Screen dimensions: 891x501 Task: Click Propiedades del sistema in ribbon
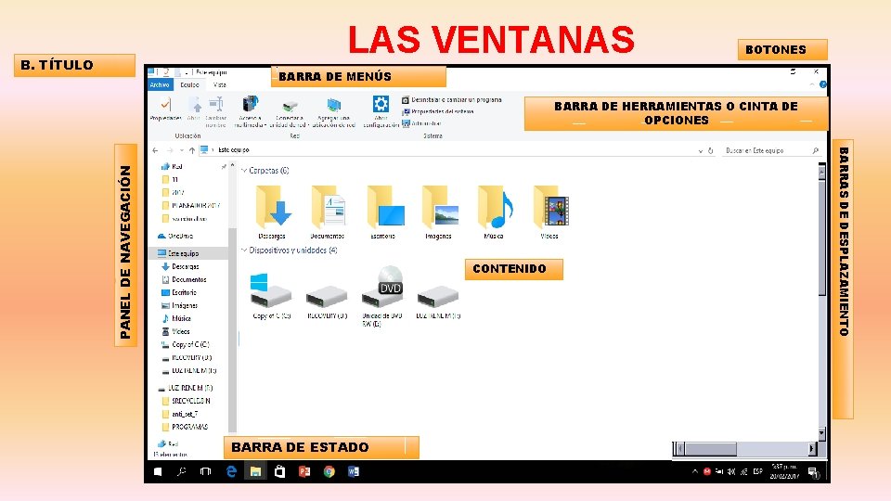tap(438, 112)
